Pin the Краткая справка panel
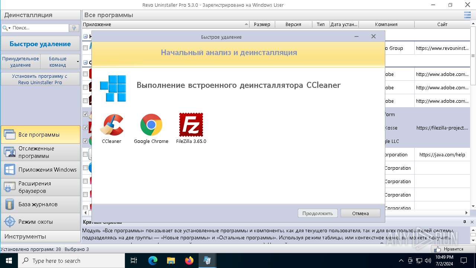Viewport: 476px width, 268px height. [464, 222]
